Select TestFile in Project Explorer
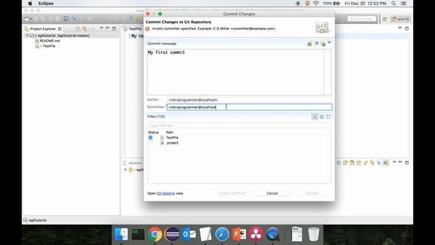The image size is (435, 245). coord(49,46)
